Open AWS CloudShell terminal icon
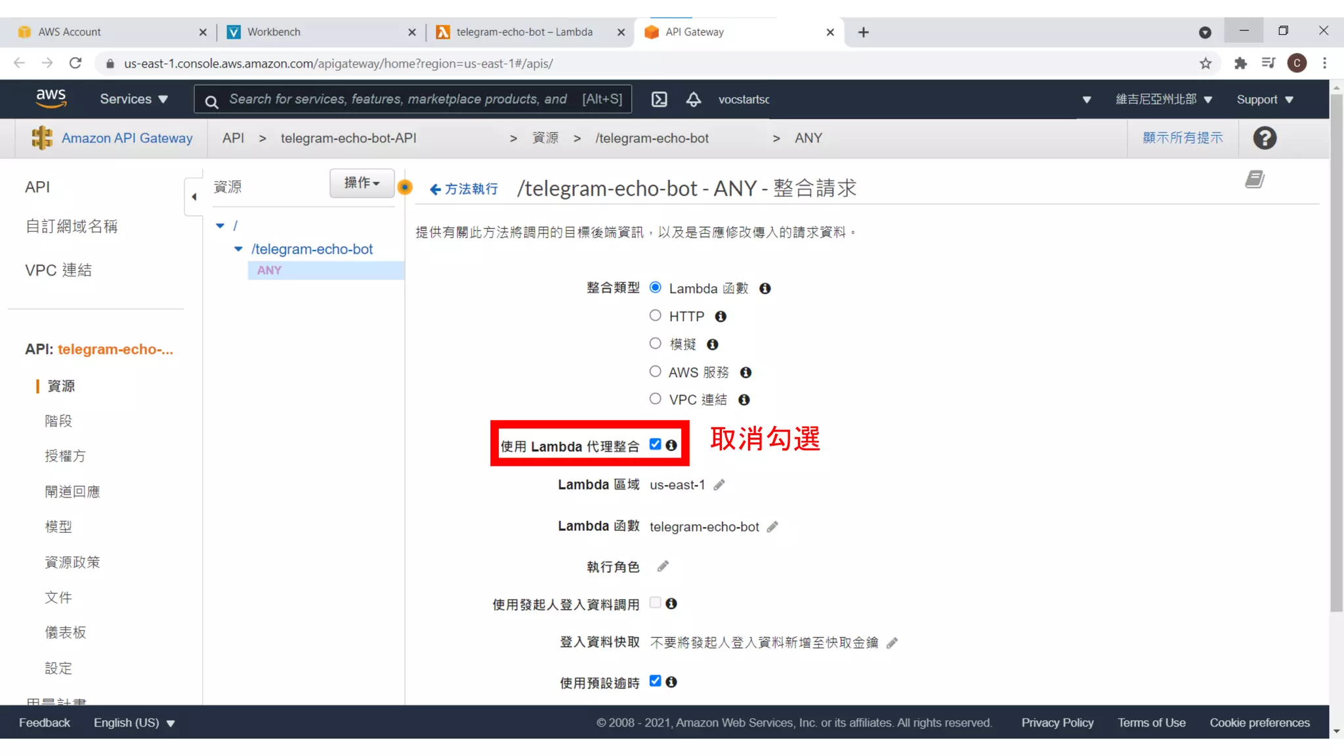1344x756 pixels. [x=659, y=99]
